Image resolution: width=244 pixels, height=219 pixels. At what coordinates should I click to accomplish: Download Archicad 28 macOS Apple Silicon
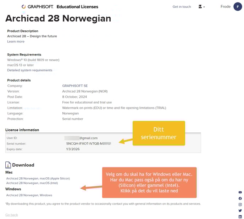(38, 178)
